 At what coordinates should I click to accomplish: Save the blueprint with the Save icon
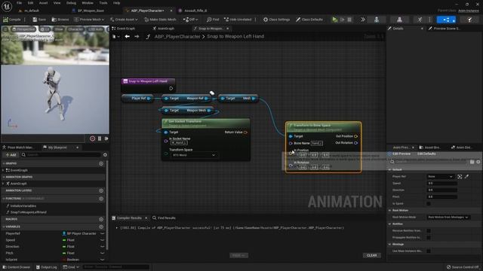pos(39,20)
